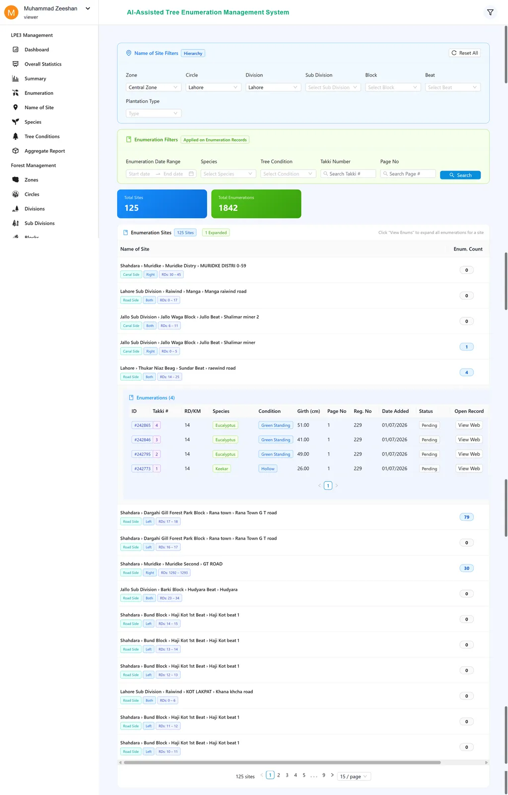Image resolution: width=508 pixels, height=795 pixels.
Task: Click the enum count 4 for raewind road
Action: (467, 373)
